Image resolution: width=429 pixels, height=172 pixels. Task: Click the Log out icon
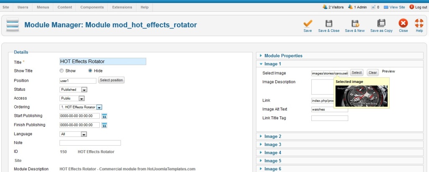tap(411, 7)
